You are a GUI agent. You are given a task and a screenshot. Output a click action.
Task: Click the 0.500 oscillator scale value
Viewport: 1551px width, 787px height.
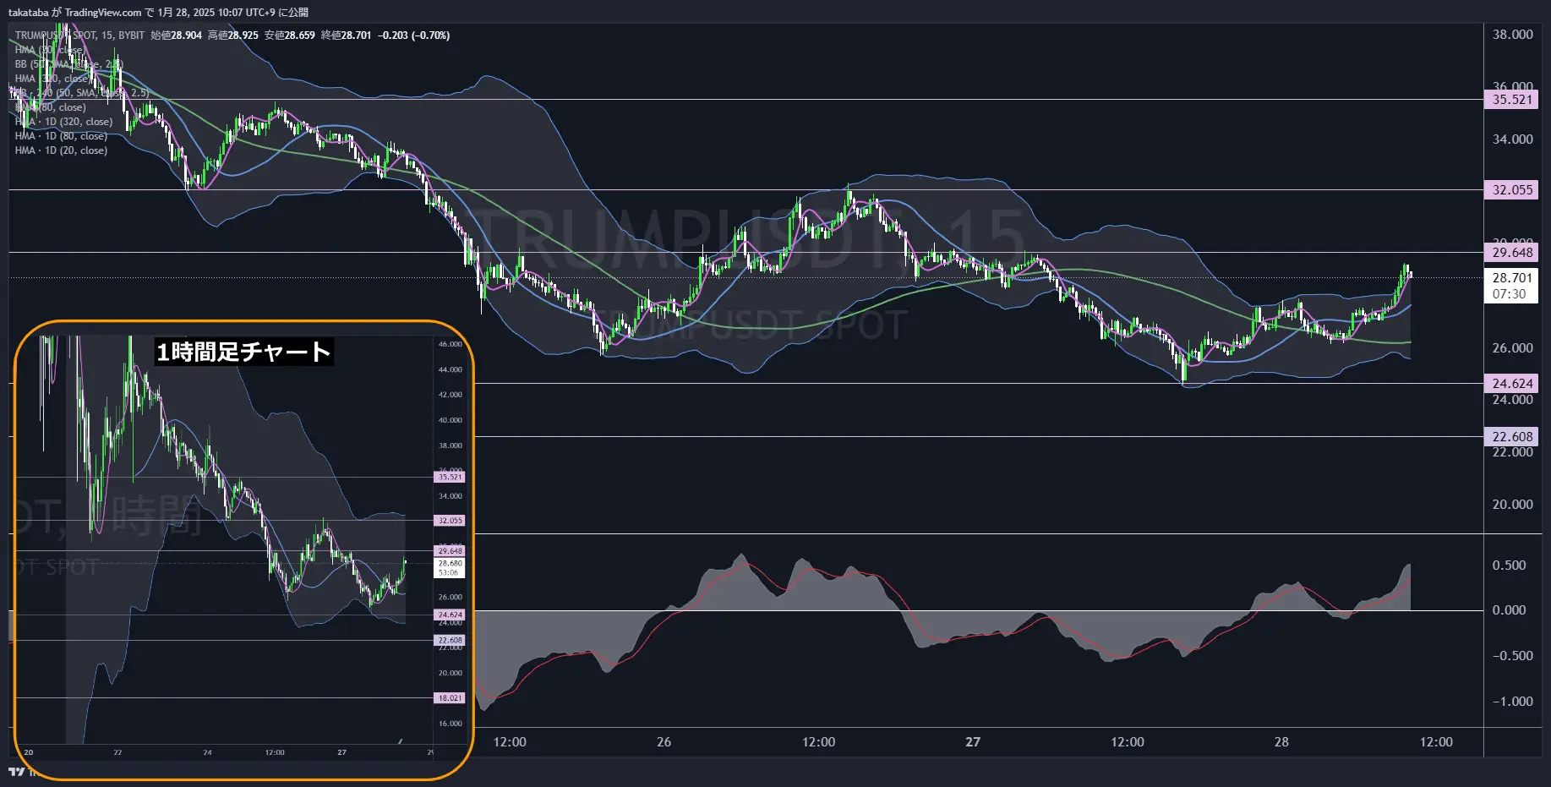[1509, 566]
